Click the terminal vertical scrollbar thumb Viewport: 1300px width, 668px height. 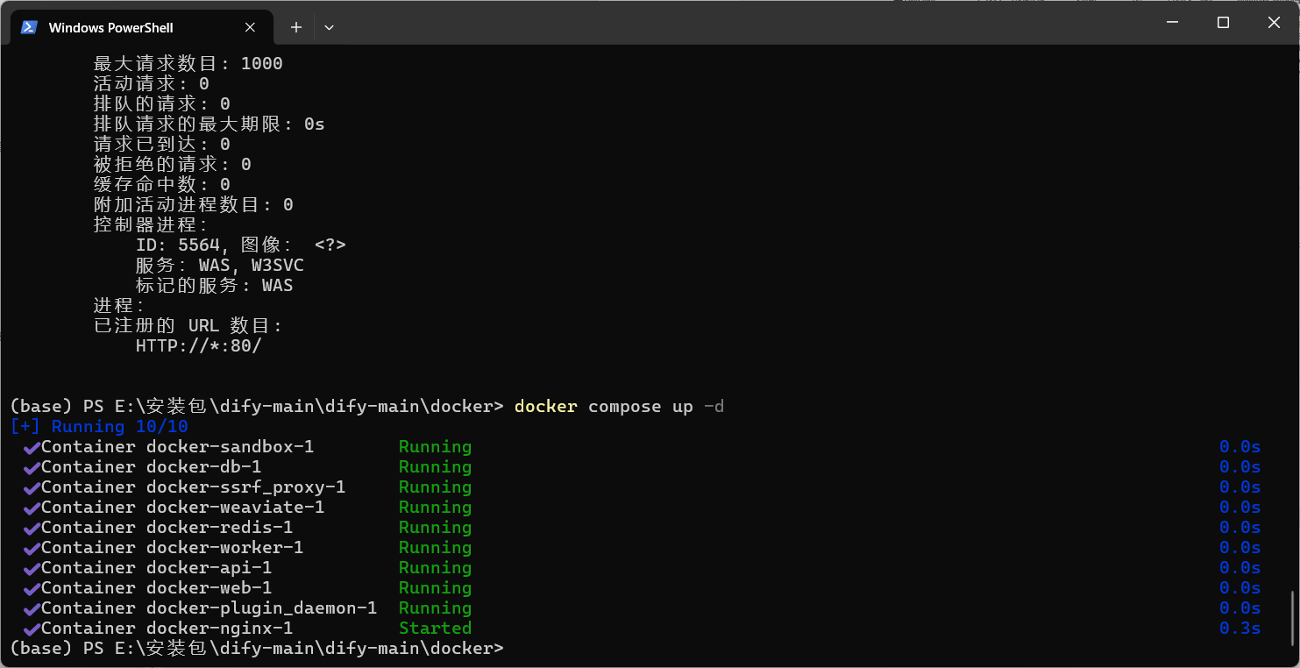point(1292,617)
